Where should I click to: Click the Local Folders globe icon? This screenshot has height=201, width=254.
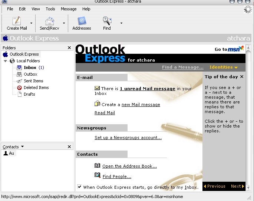[12, 61]
